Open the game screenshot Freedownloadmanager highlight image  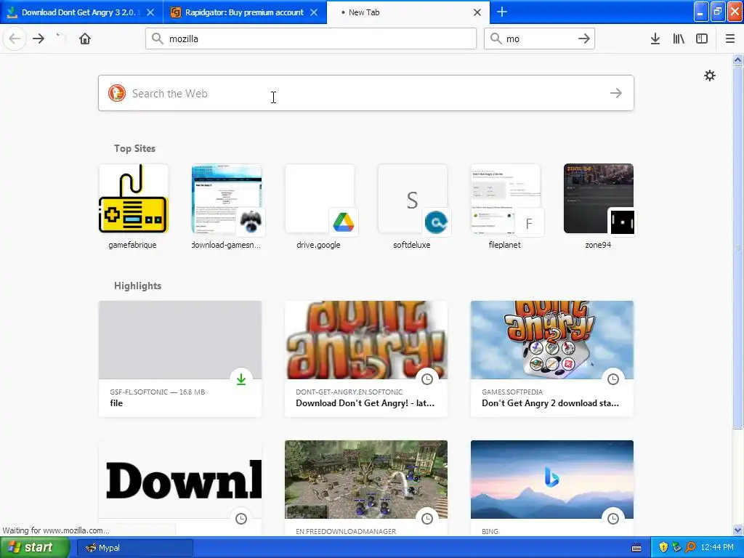(366, 480)
